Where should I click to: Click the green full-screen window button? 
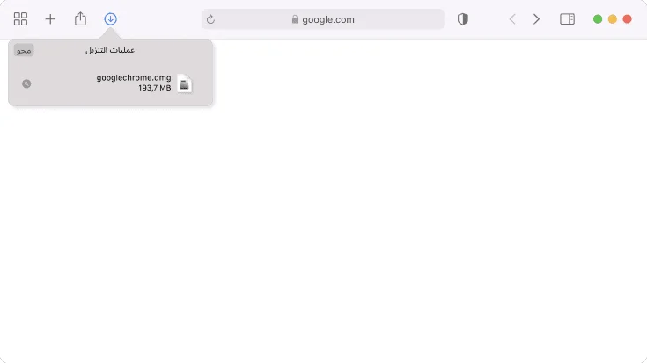(x=598, y=19)
